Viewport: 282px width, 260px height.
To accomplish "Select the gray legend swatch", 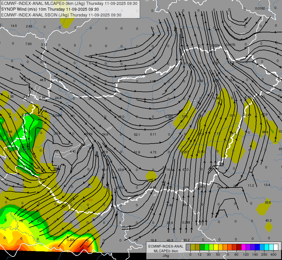I will coord(188,247).
